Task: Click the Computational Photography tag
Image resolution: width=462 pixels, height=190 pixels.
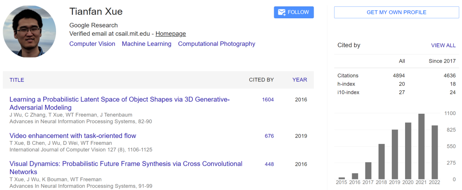Action: click(x=216, y=44)
